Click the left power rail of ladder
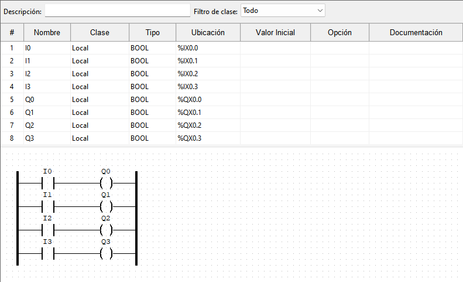 coord(18,218)
